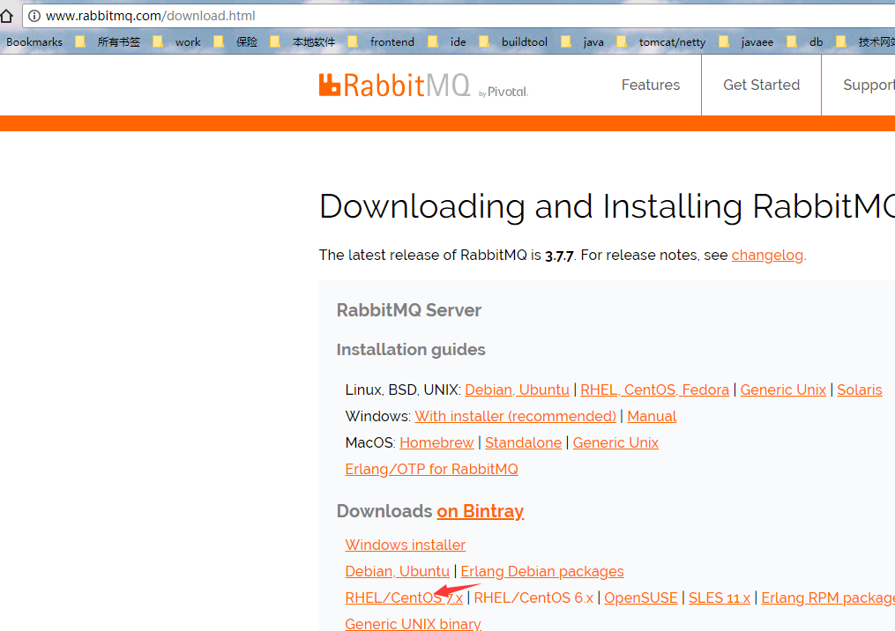
Task: Click the 'RabbitMQ Server' heading
Action: tap(408, 310)
